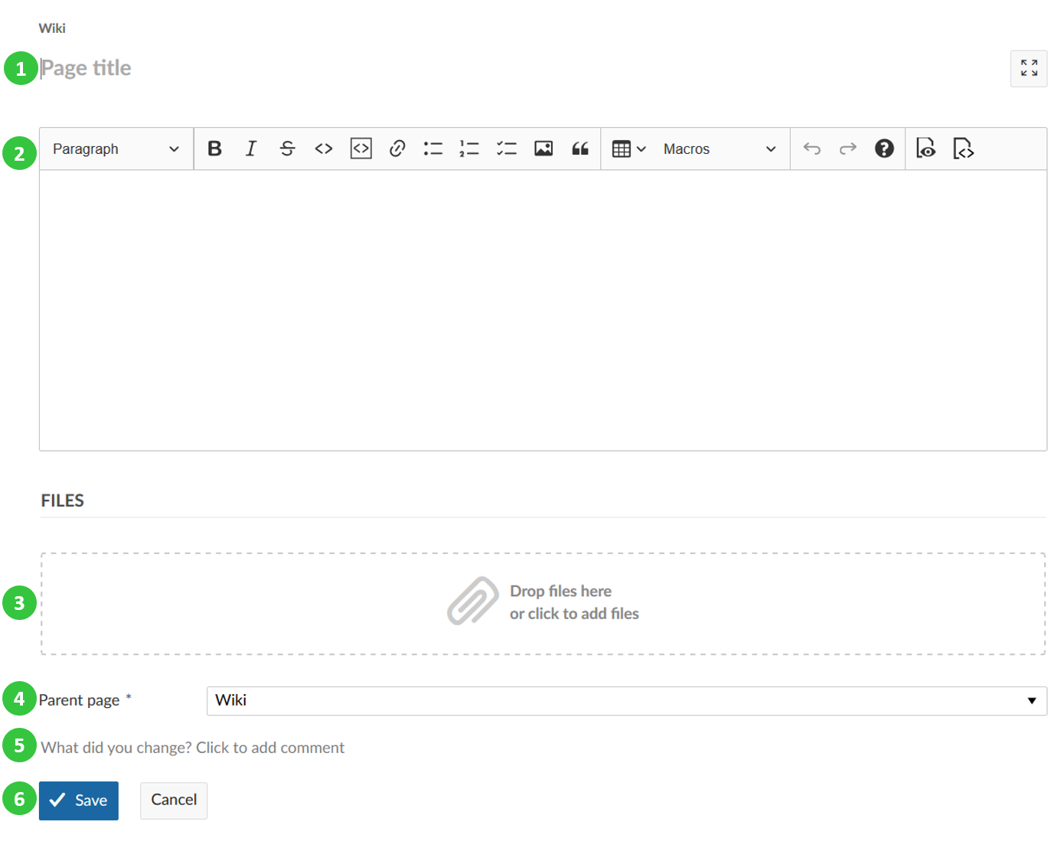The image size is (1064, 861).
Task: Click the Wiki breadcrumb link
Action: click(x=52, y=28)
